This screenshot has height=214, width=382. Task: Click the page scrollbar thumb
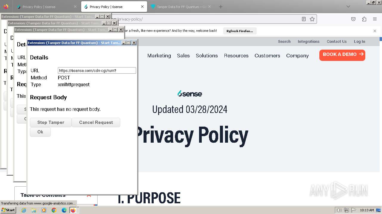coord(381,39)
